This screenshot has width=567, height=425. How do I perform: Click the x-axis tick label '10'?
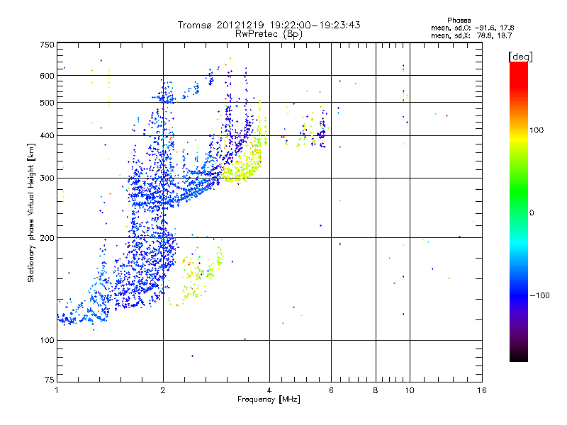point(410,390)
